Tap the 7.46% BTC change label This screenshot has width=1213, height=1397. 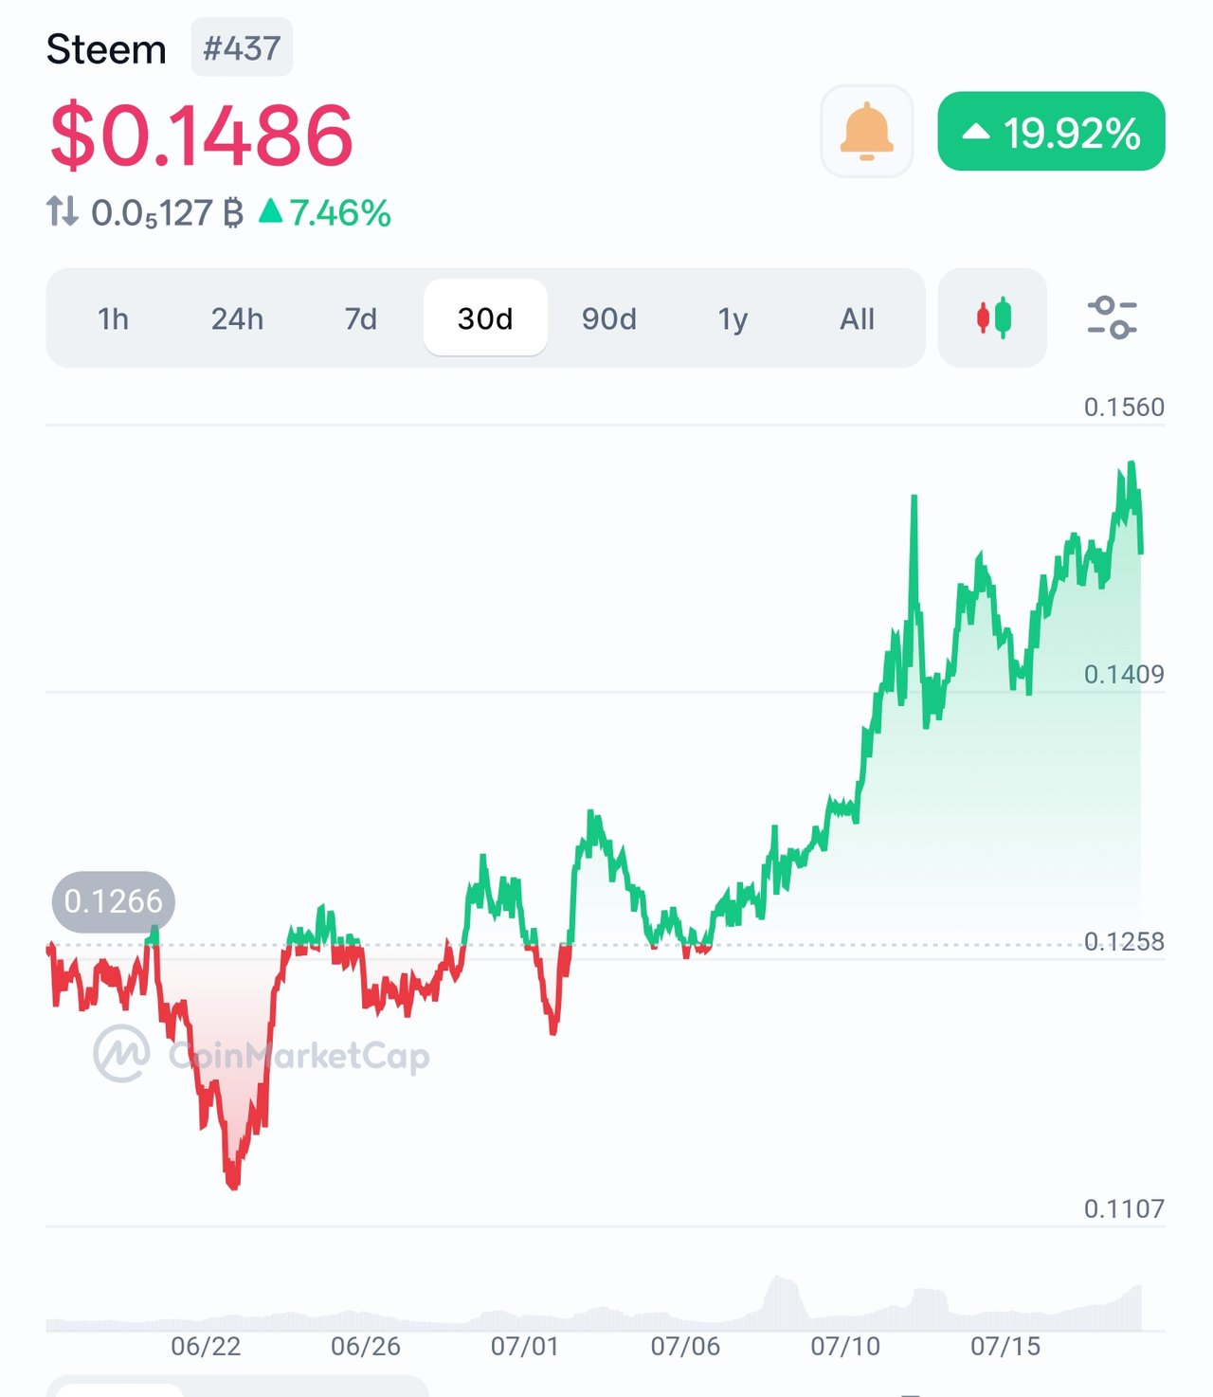pyautogui.click(x=325, y=212)
